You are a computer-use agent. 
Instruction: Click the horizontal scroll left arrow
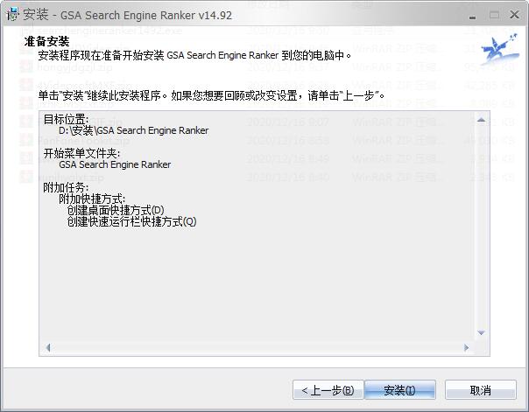click(x=48, y=347)
